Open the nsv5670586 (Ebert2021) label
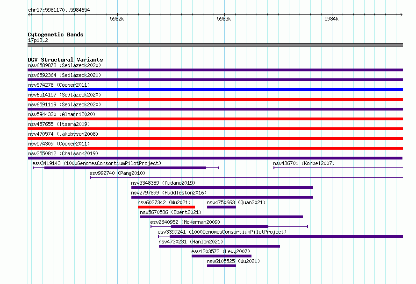Viewport: 416px width, 284px height. point(171,212)
